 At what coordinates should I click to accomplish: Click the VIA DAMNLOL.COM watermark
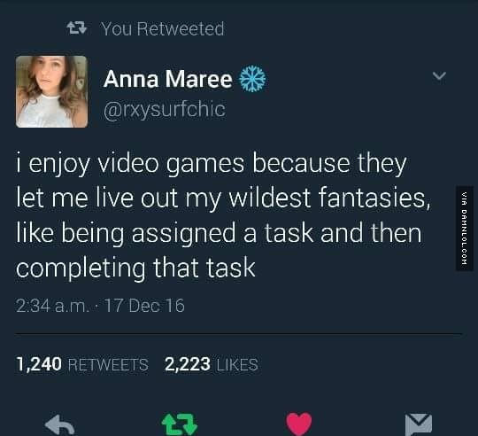465,229
